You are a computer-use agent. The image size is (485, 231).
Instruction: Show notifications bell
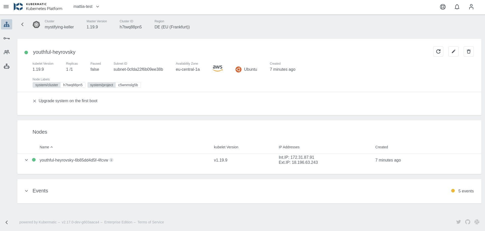click(x=457, y=7)
